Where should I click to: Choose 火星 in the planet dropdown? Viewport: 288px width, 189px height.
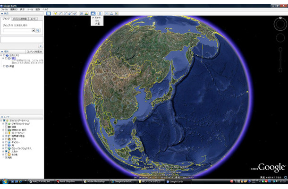pyautogui.click(x=98, y=24)
